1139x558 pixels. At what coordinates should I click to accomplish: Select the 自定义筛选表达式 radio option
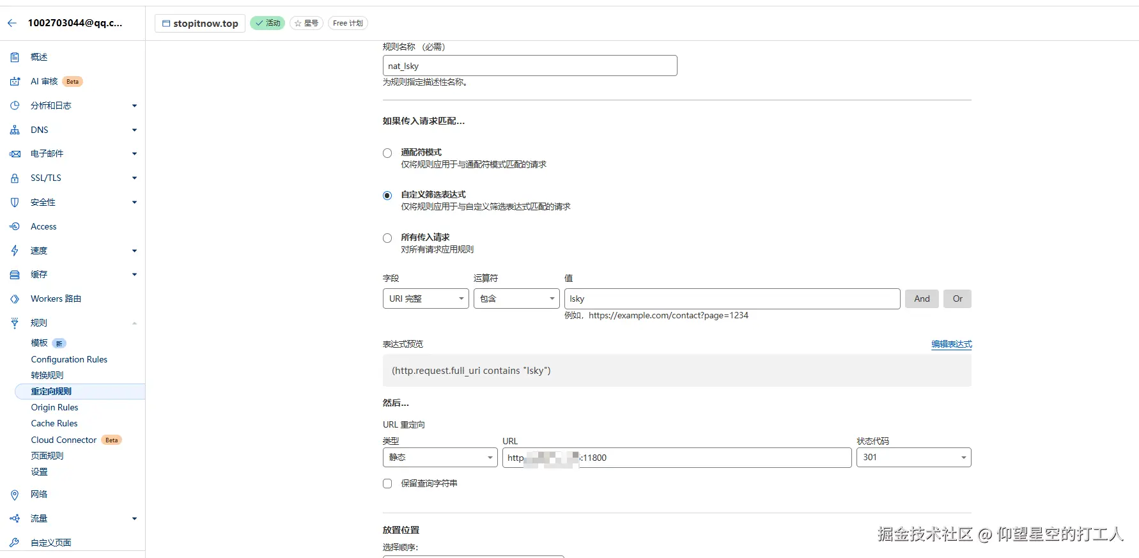click(x=387, y=196)
